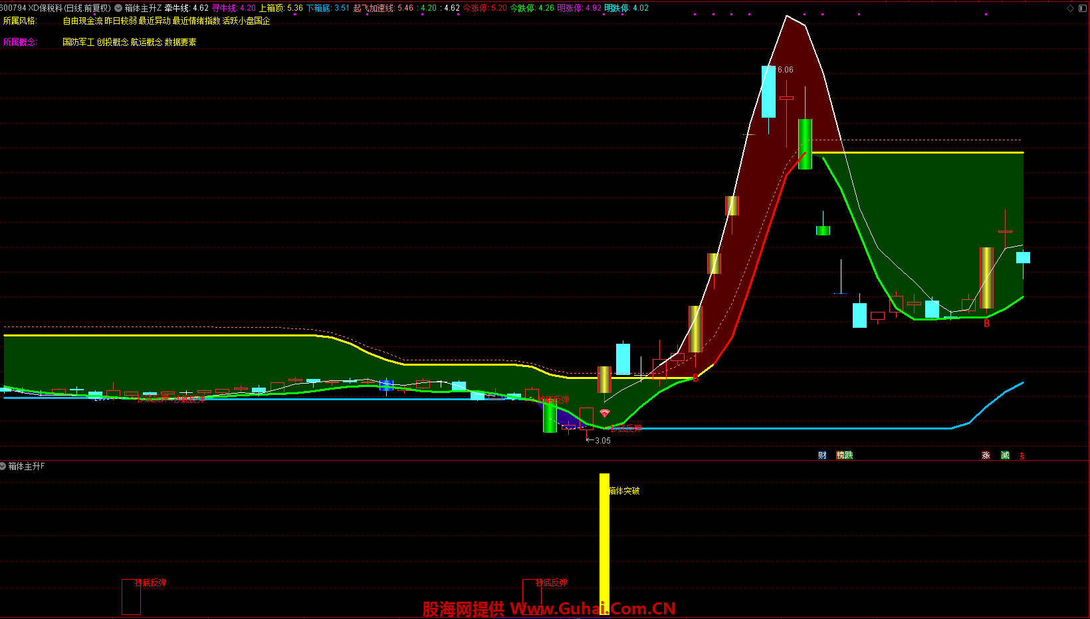Click the green 跌 event marker
Image resolution: width=1090 pixels, height=619 pixels.
[849, 455]
